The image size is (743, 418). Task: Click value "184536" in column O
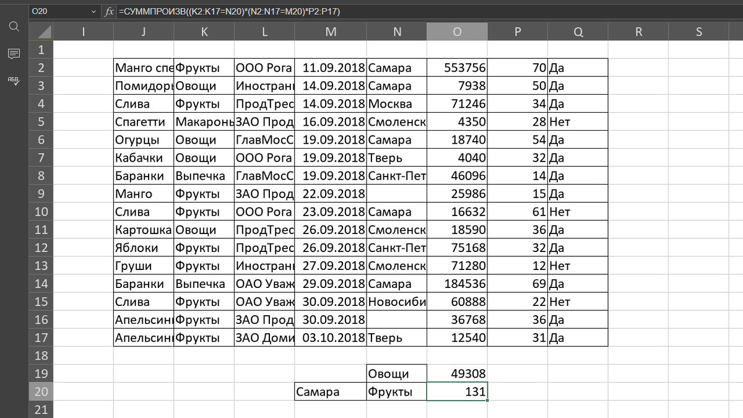tap(457, 284)
